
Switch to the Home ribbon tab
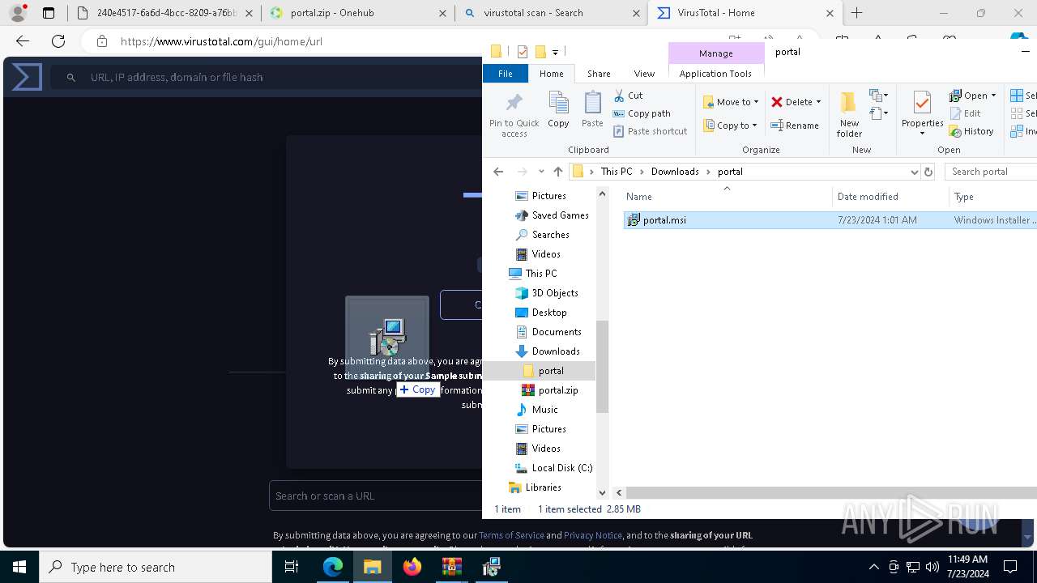(x=552, y=74)
